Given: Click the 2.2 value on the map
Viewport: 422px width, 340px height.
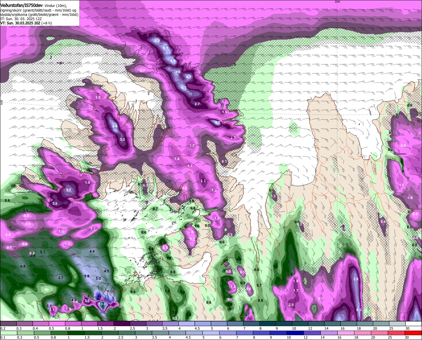Looking at the screenshot, I should click(x=203, y=181).
